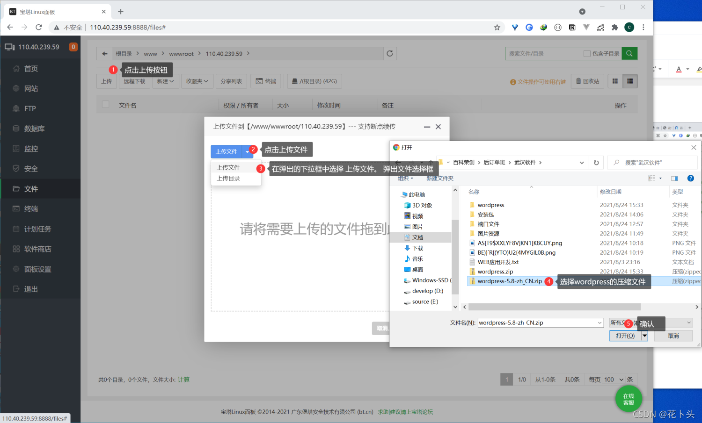Click 取消 in the file dialog

[673, 336]
